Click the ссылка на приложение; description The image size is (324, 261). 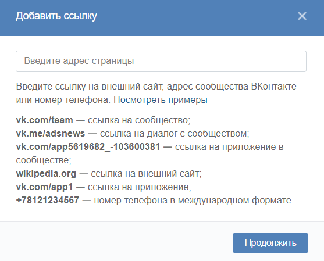tap(140, 187)
